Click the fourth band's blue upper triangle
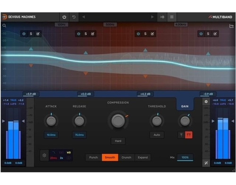Image resolution: width=236 pixels, height=185 pixels. click(208, 53)
